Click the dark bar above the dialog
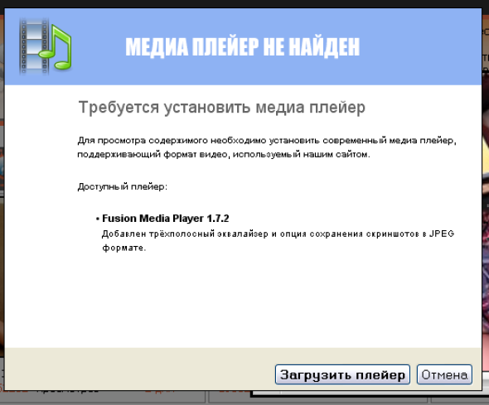This screenshot has height=405, width=489. (244, 4)
